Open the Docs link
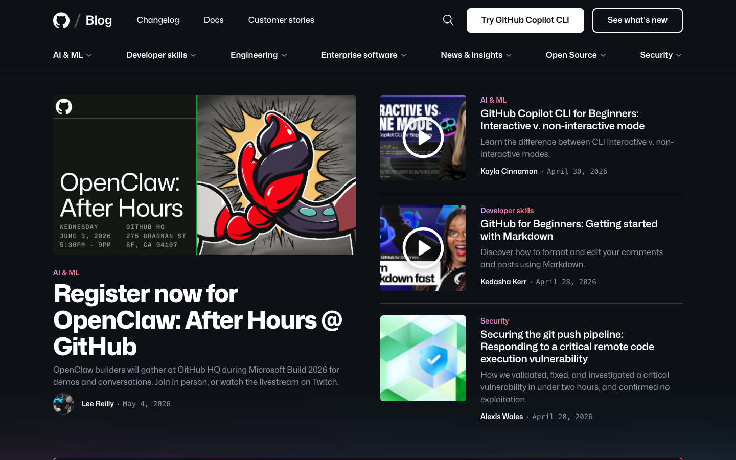This screenshot has width=736, height=460. click(x=214, y=20)
